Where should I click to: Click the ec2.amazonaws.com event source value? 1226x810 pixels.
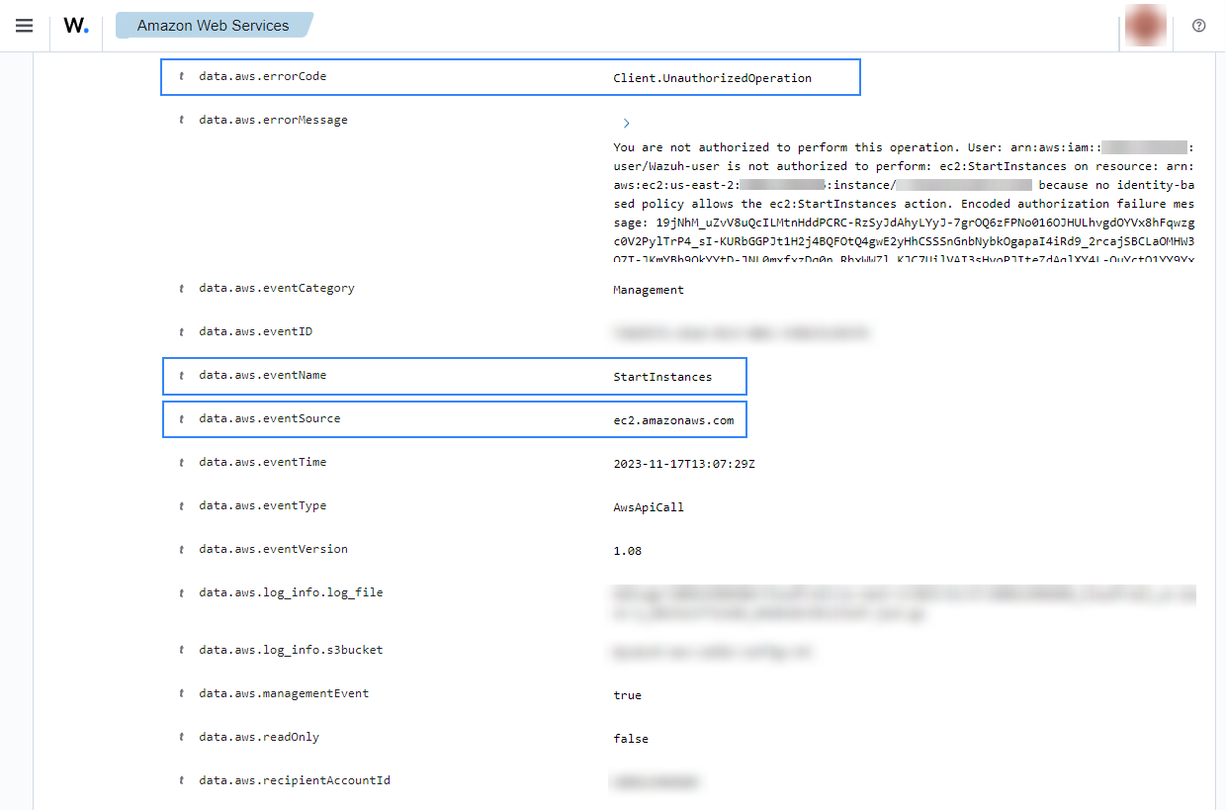pyautogui.click(x=673, y=420)
